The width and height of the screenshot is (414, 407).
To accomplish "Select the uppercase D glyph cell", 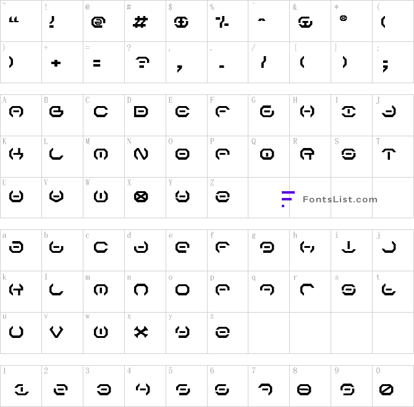I will click(145, 115).
